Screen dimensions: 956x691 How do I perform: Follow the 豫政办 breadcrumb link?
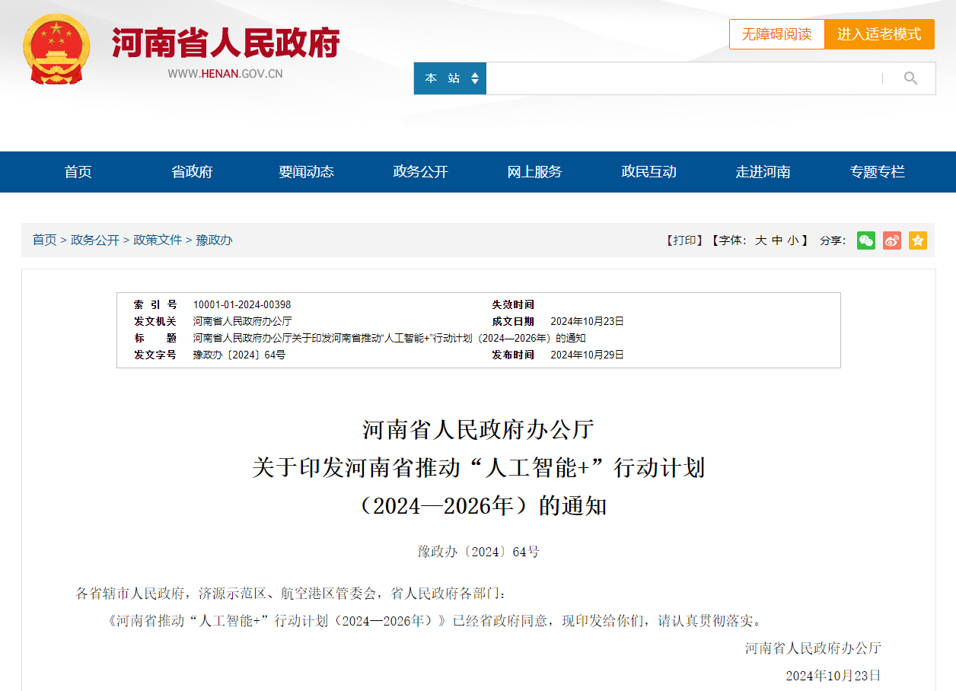tap(214, 240)
